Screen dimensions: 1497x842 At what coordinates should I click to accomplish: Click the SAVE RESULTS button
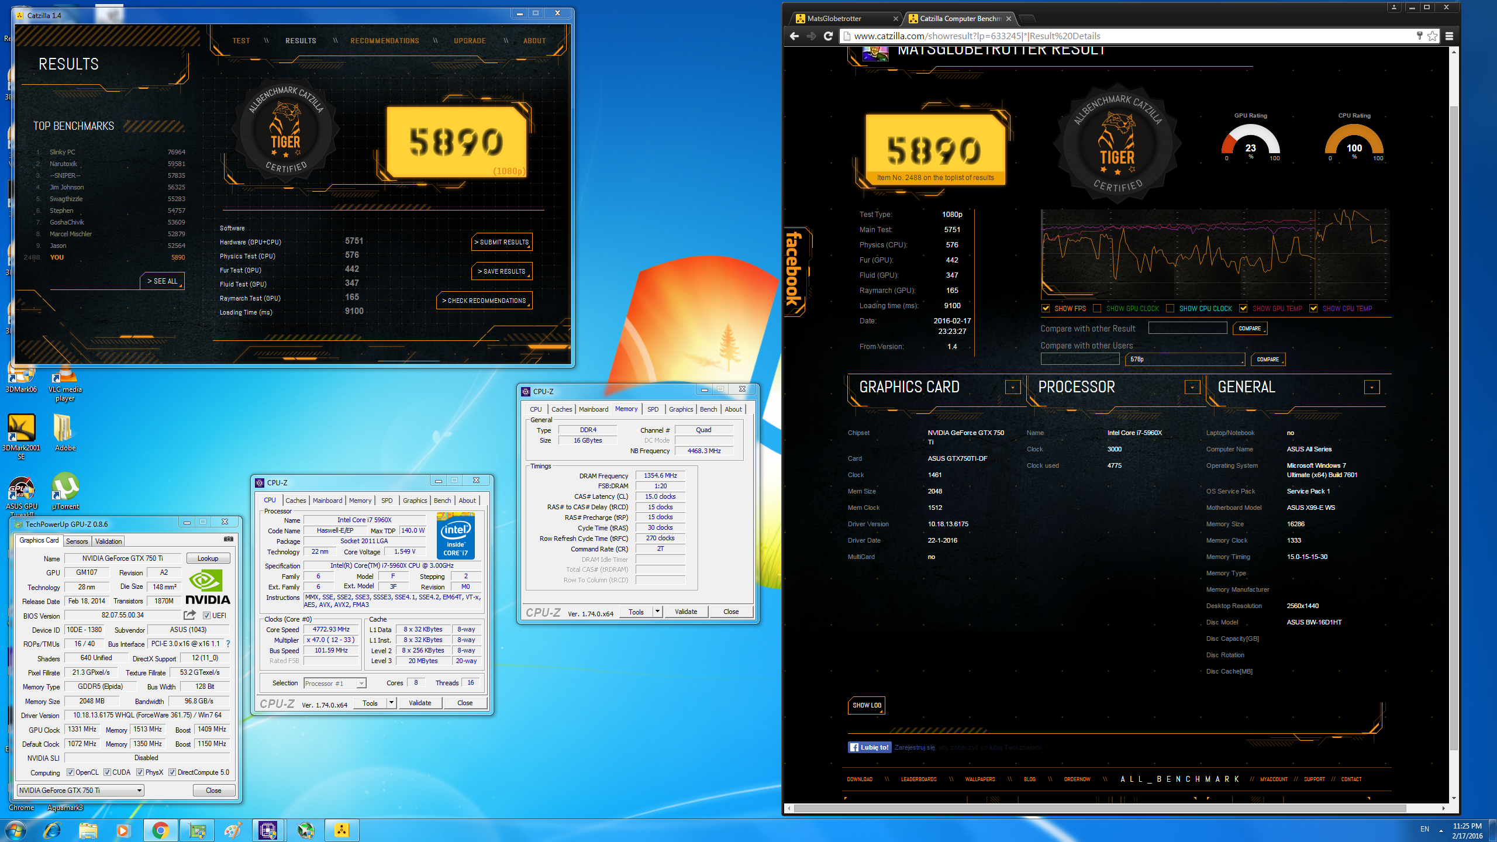click(x=502, y=271)
